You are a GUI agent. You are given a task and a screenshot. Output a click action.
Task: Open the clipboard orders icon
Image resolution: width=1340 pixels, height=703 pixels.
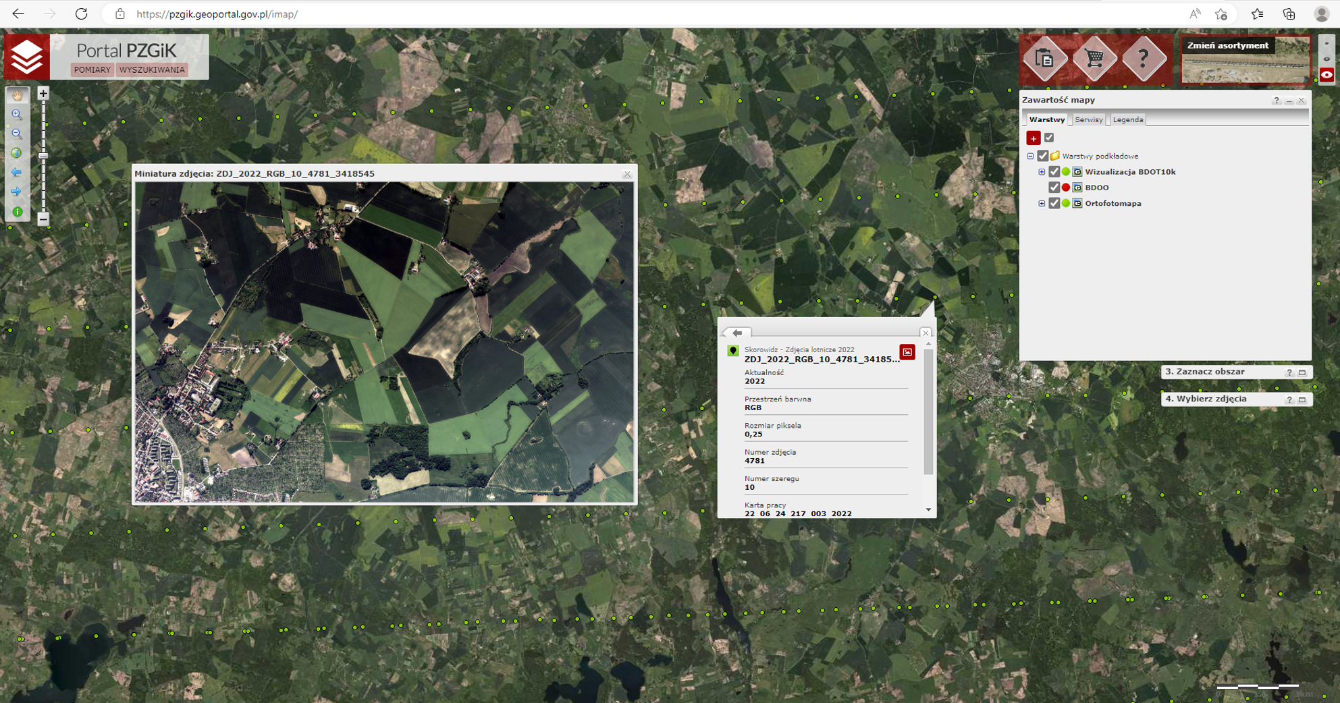pos(1045,59)
